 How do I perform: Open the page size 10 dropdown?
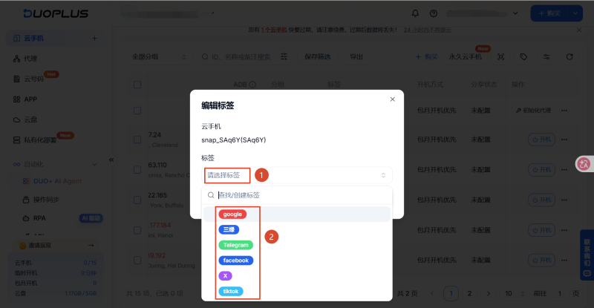[x=514, y=293]
